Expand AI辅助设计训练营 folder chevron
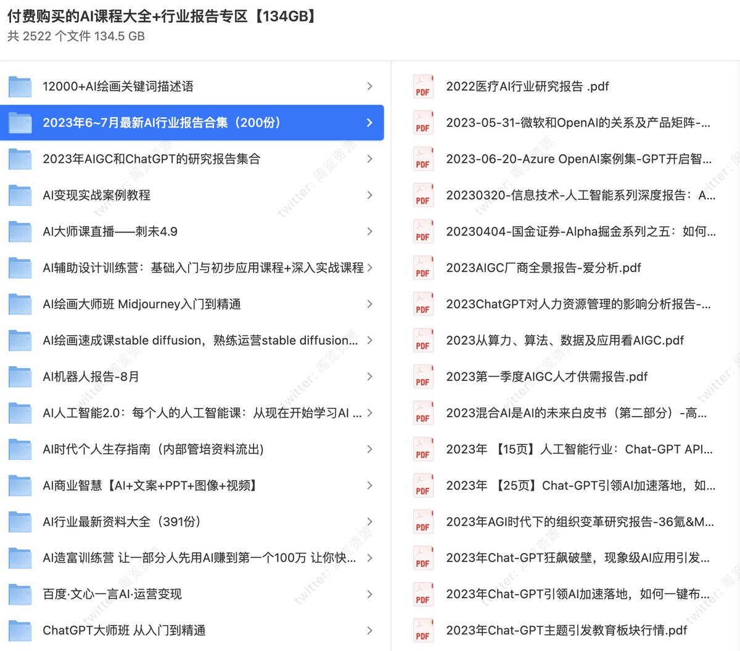Screen dimensions: 740x651 (369, 268)
